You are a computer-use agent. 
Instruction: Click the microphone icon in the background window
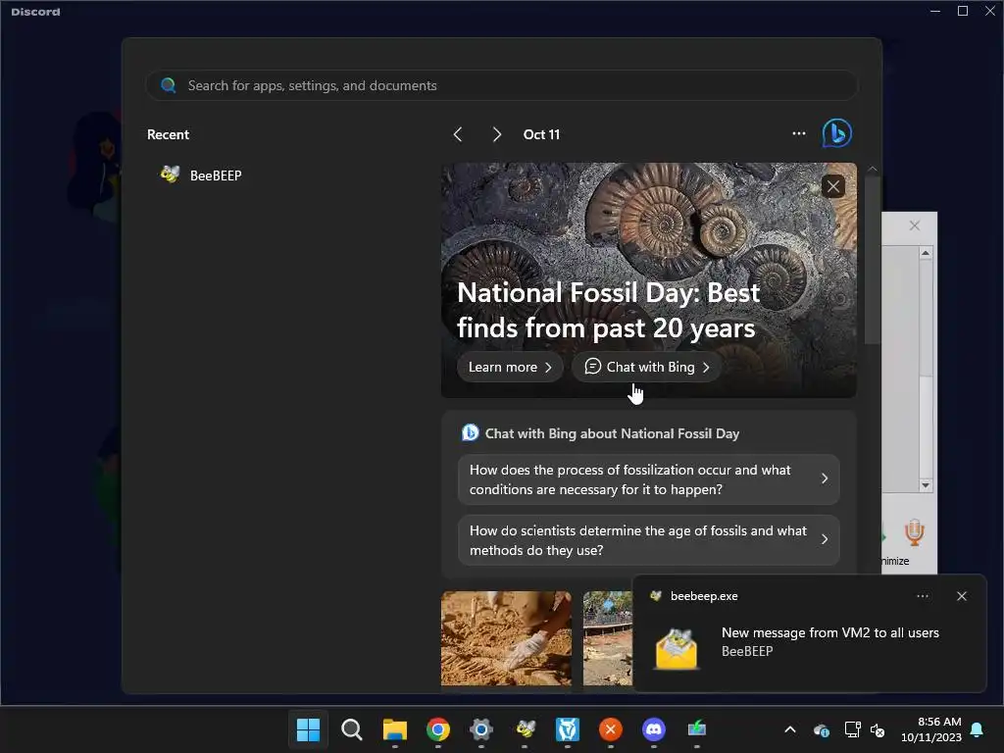pos(915,532)
